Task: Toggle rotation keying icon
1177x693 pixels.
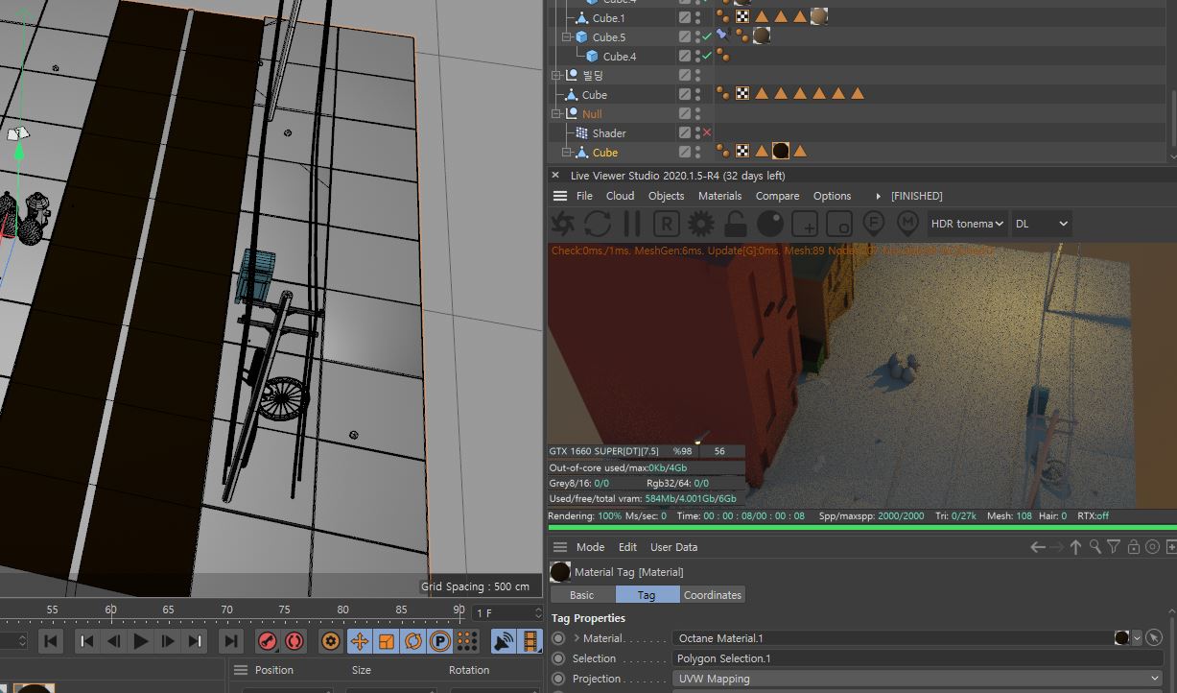Action: [x=413, y=641]
